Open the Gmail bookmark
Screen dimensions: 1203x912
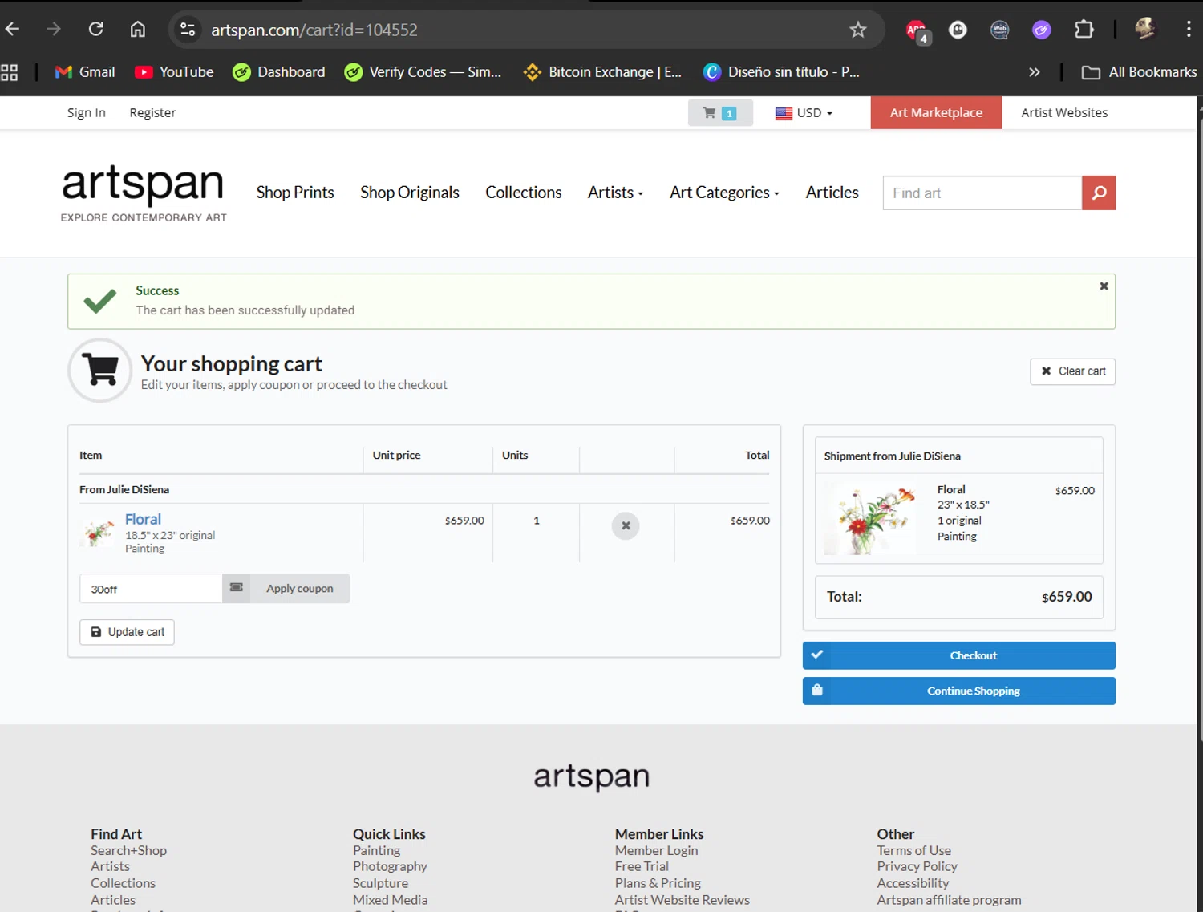point(85,72)
